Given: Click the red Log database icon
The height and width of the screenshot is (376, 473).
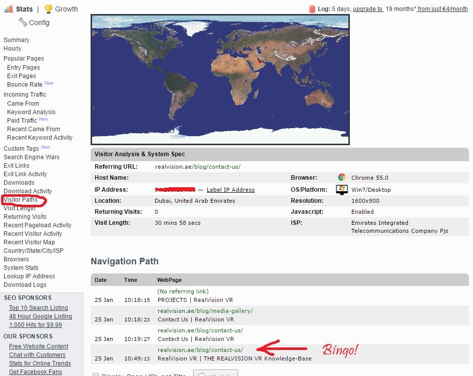Looking at the screenshot, I should click(312, 9).
